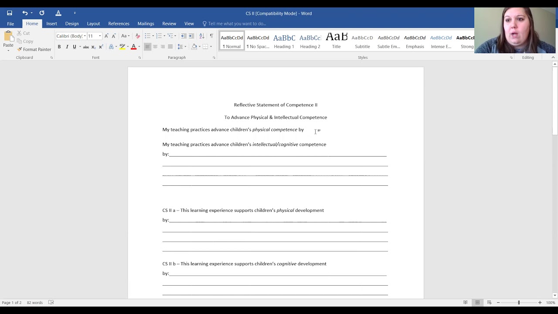Apply bulleted list icon

147,36
